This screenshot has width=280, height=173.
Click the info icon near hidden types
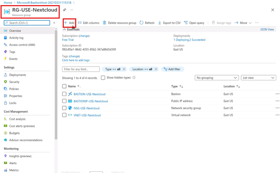point(134,77)
